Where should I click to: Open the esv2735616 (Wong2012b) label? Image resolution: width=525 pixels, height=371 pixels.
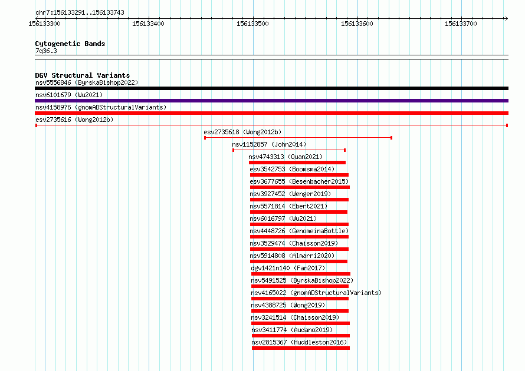click(x=74, y=120)
